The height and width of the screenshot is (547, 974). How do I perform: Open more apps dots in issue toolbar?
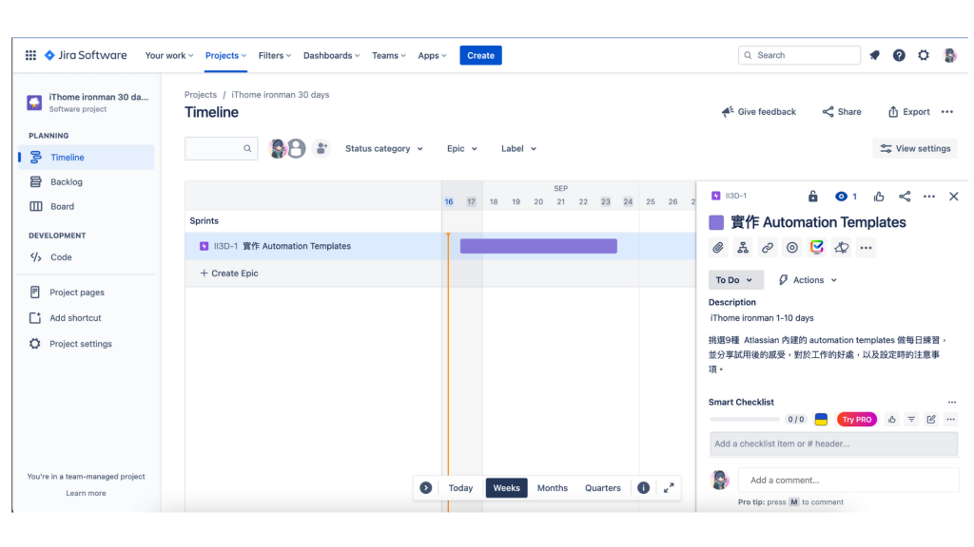[866, 248]
